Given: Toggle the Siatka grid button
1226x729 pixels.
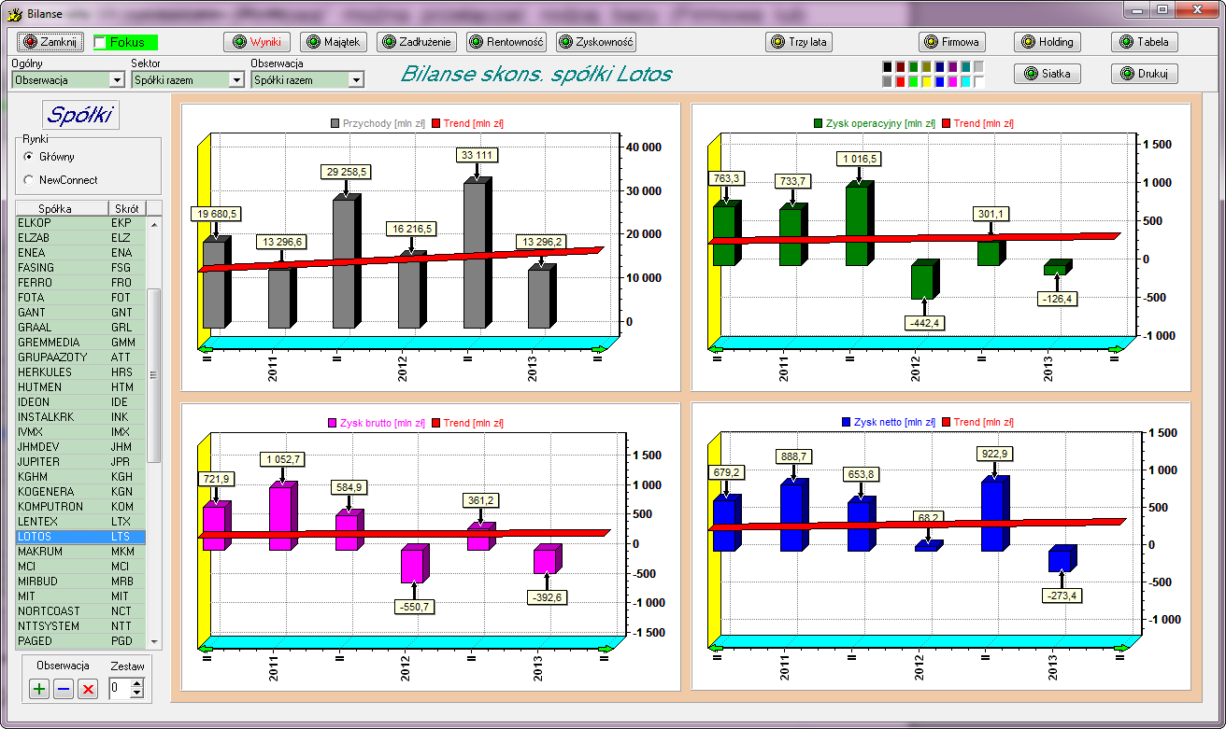Looking at the screenshot, I should point(1048,74).
